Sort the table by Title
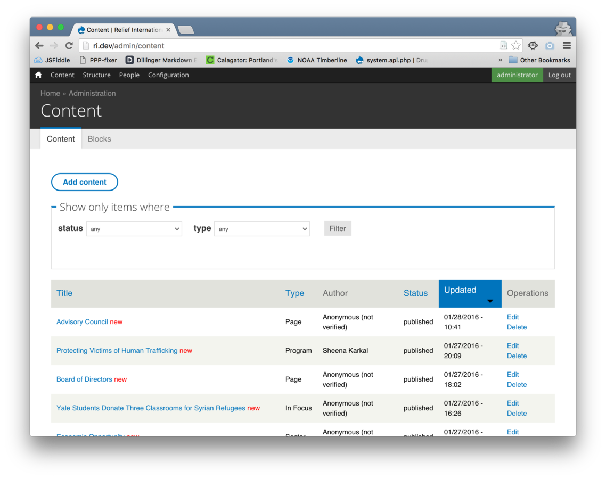Viewport: 606px width, 479px height. [64, 293]
